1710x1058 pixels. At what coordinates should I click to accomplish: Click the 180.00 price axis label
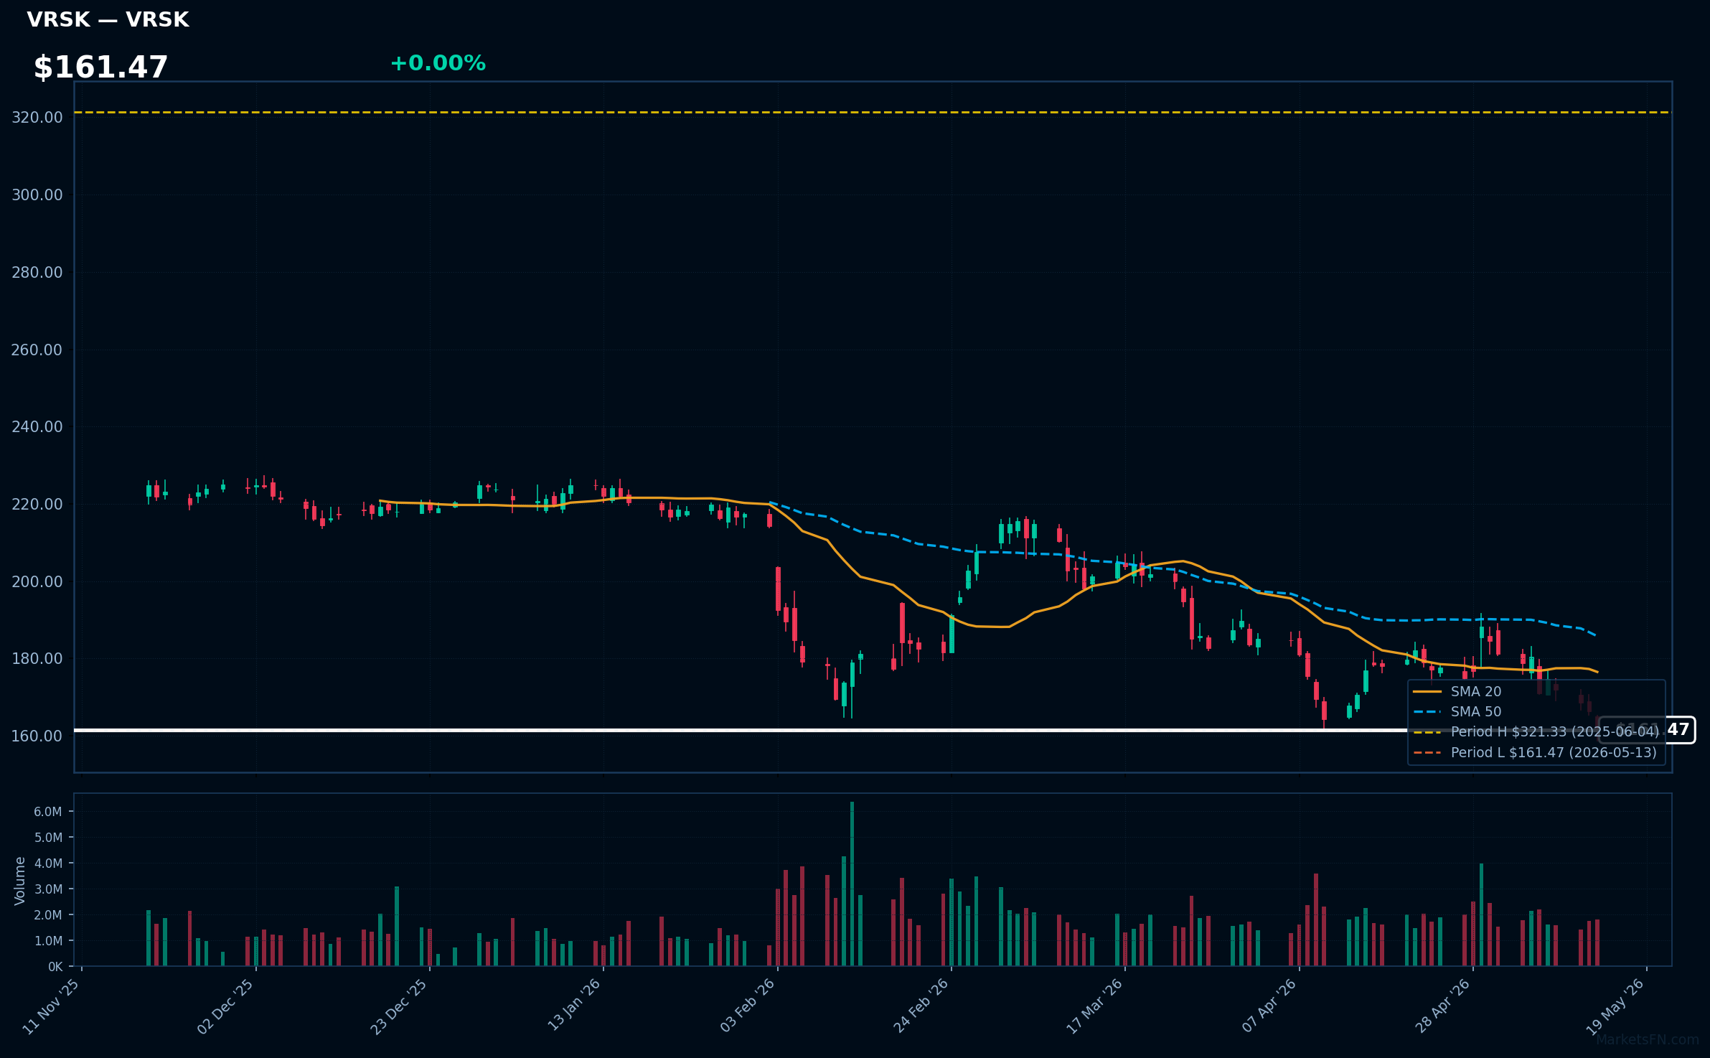(37, 658)
